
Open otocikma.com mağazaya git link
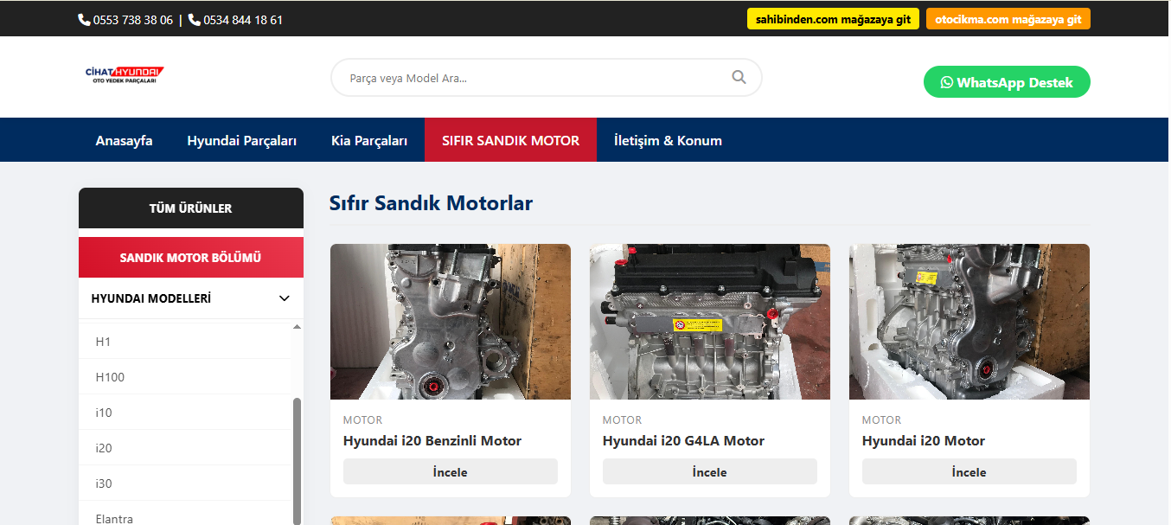[1008, 17]
